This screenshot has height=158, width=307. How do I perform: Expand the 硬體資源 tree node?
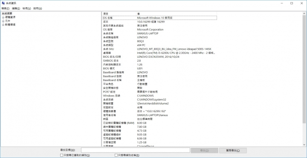coord(3,17)
